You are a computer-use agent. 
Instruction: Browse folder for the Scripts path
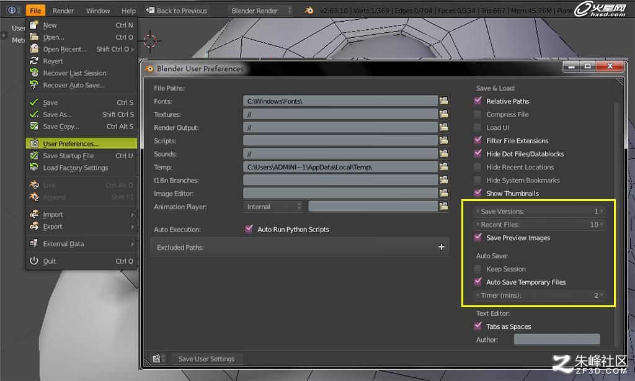444,141
